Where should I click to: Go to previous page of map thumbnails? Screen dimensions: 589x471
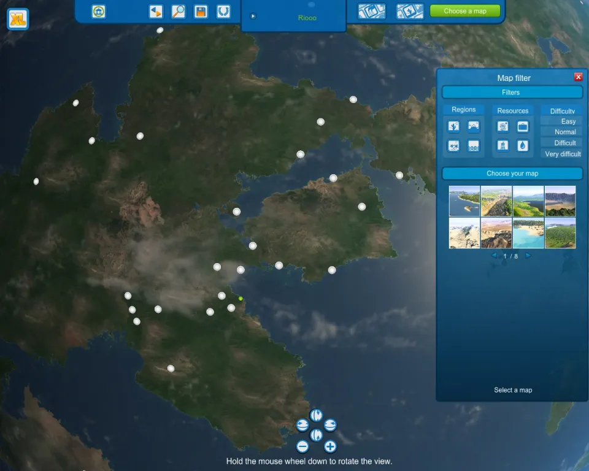click(x=494, y=256)
